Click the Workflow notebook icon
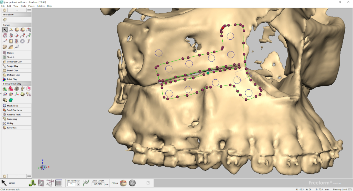The width and height of the screenshot is (353, 191). [x=5, y=20]
